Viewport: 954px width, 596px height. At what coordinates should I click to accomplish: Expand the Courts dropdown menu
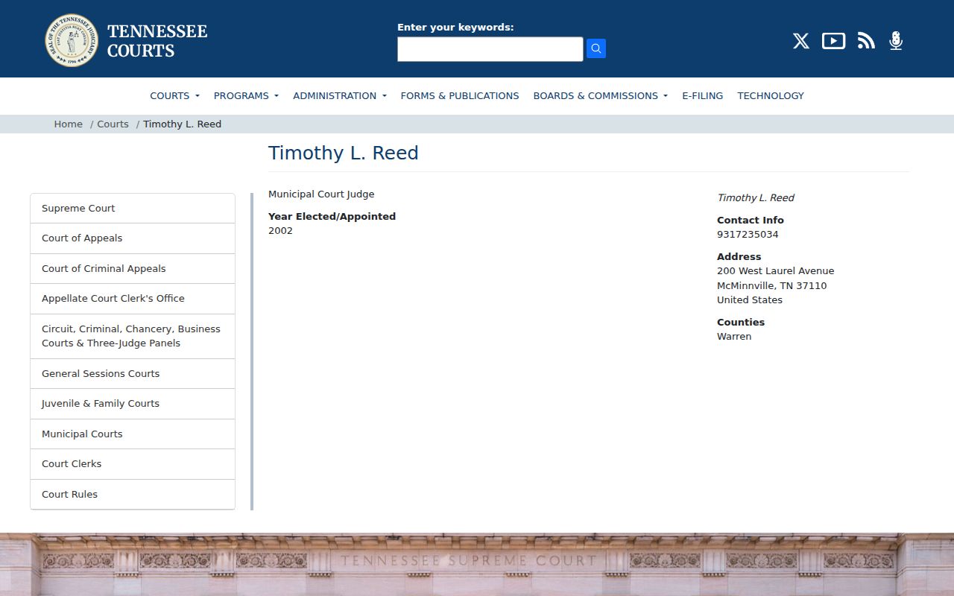point(174,95)
